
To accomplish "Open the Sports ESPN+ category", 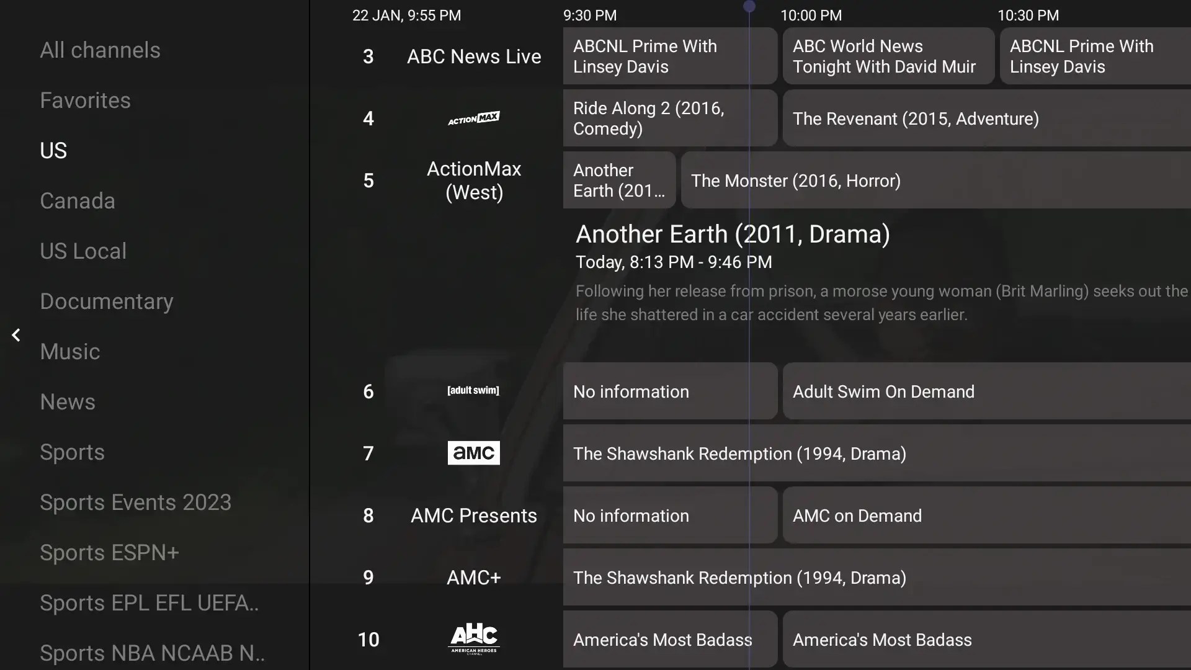I will pos(109,552).
